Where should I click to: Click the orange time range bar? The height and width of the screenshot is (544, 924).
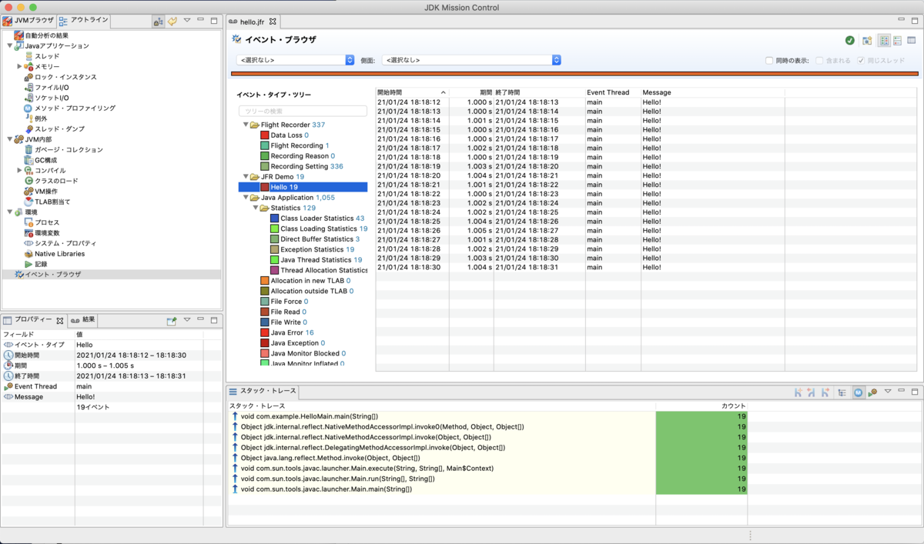pos(574,74)
